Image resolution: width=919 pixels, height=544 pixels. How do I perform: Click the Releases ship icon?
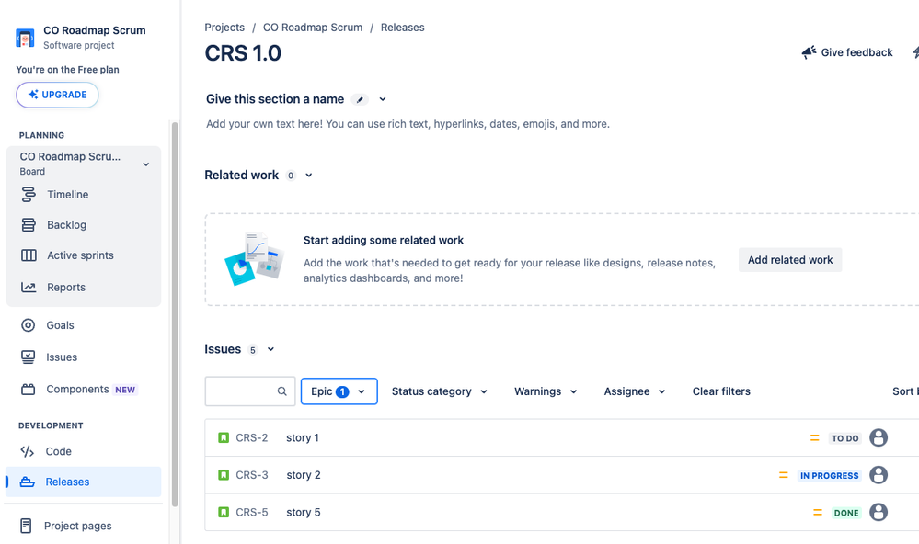(x=28, y=482)
